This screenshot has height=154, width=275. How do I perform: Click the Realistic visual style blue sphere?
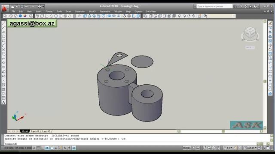point(20,16)
